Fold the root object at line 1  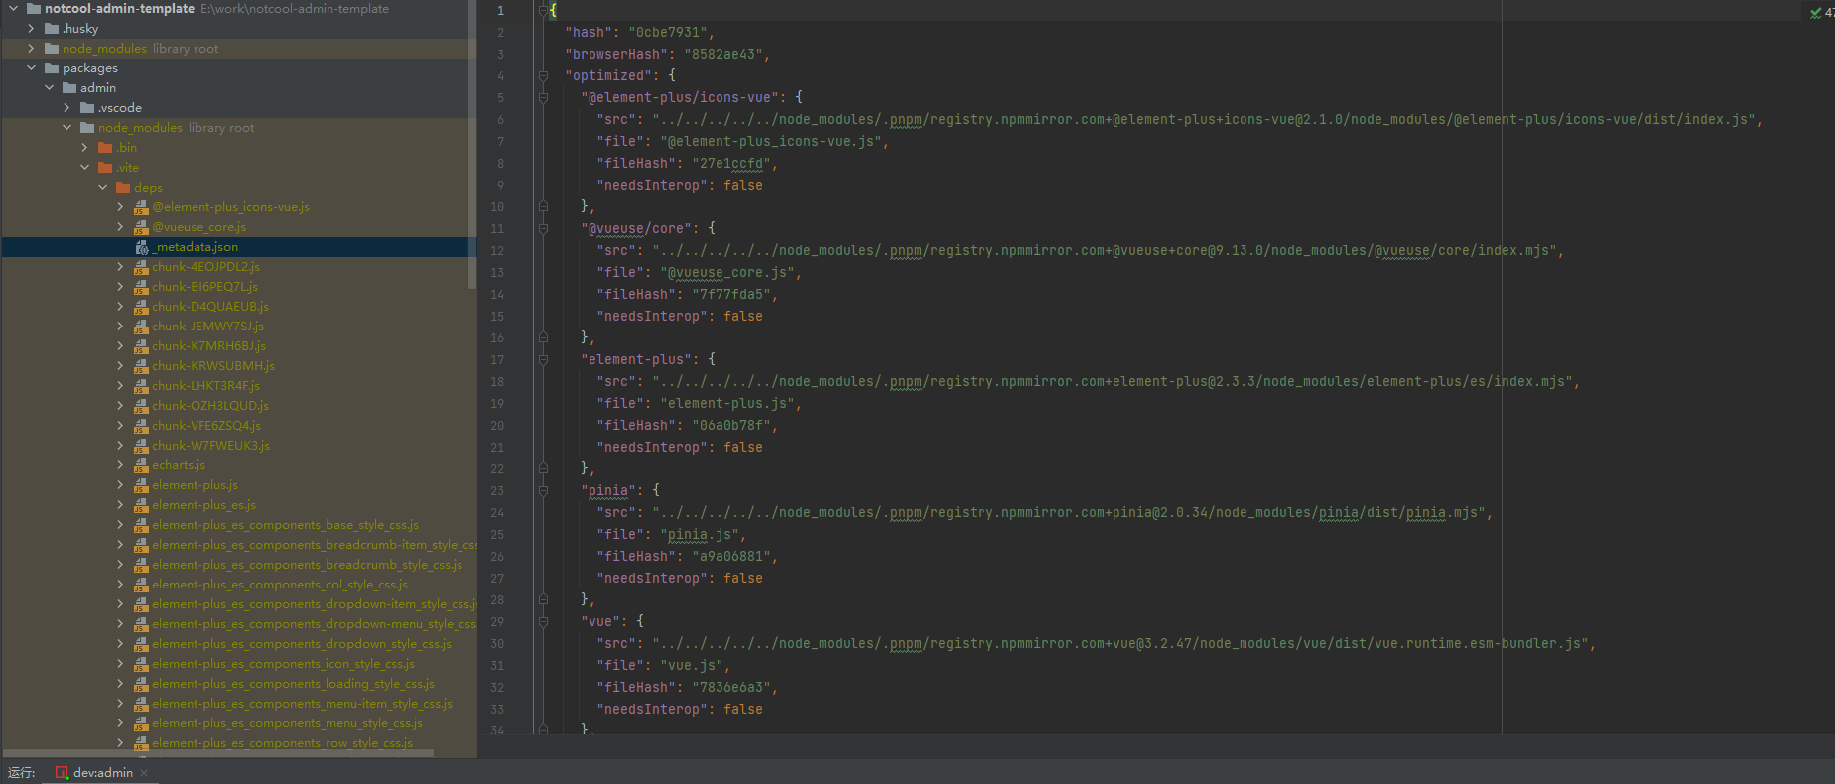click(543, 10)
